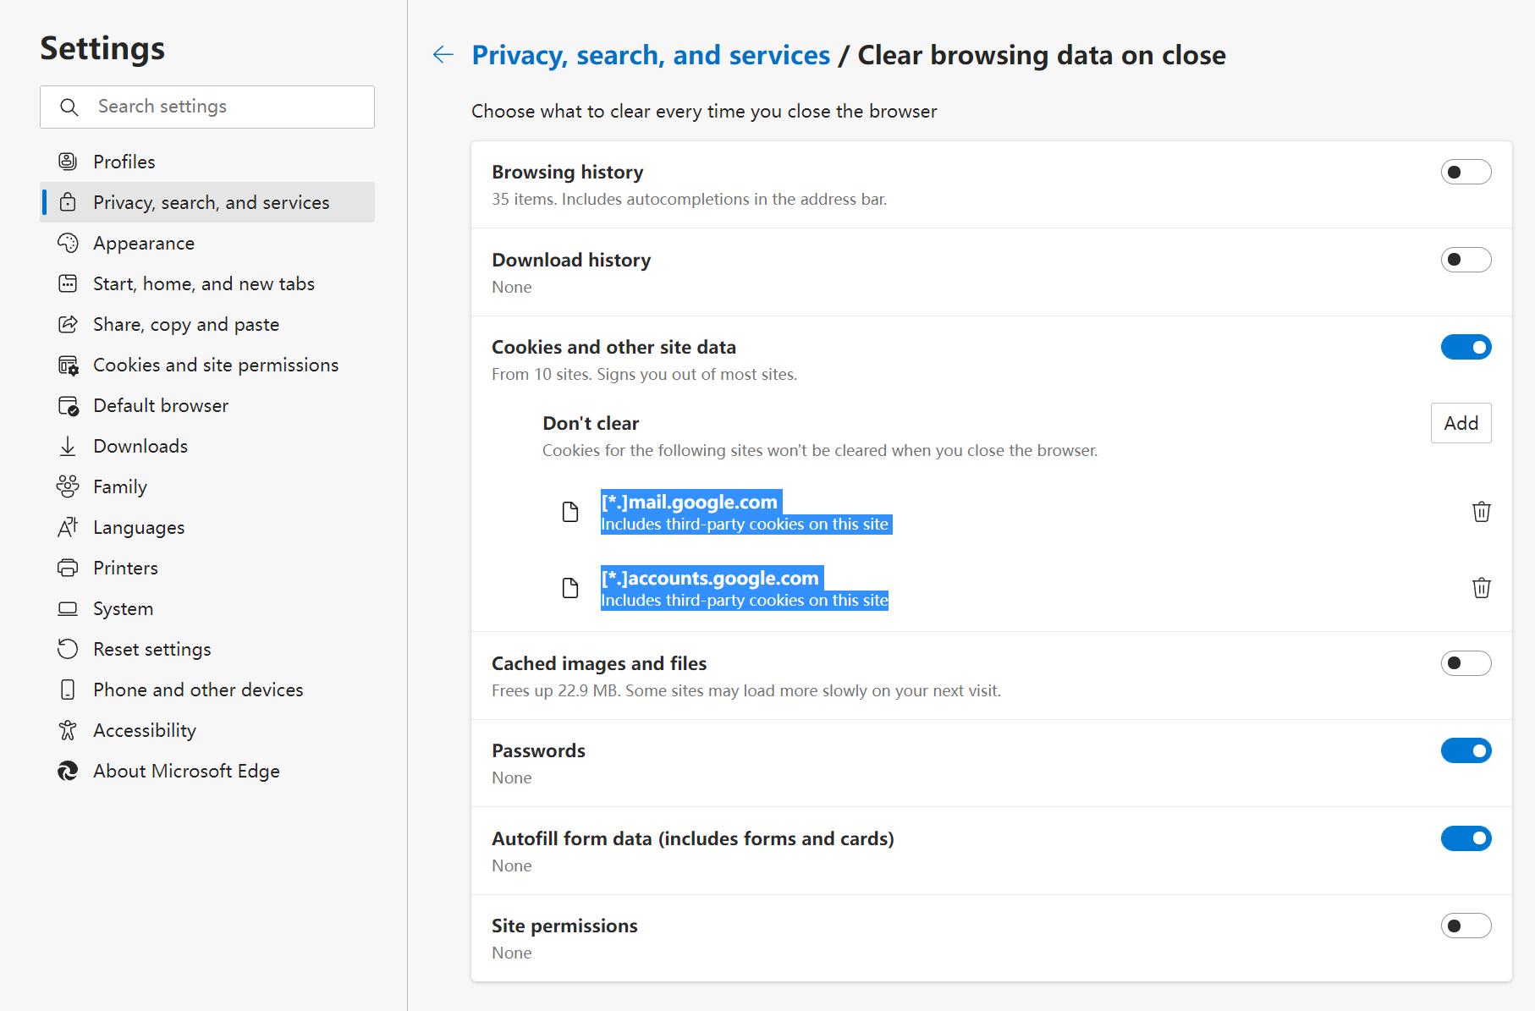Turn off Cookies and other site data

[1466, 348]
